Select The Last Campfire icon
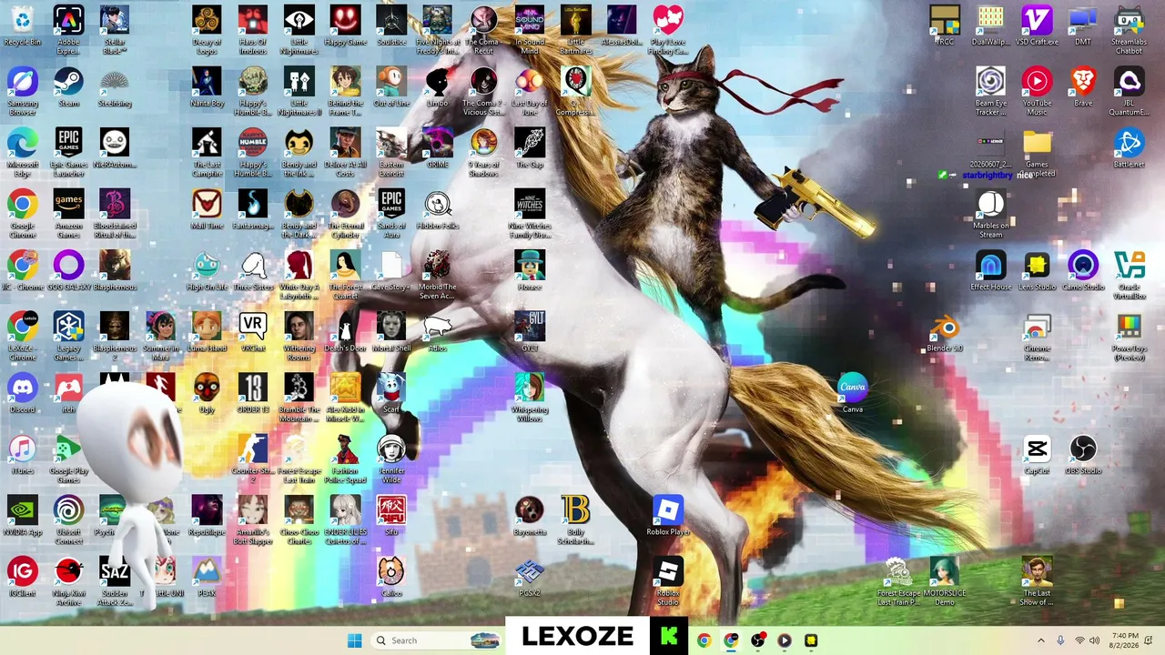The height and width of the screenshot is (655, 1165). 207,153
